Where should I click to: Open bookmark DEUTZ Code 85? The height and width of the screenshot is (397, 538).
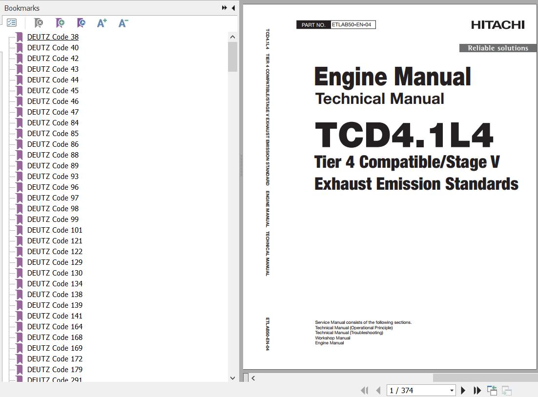click(53, 133)
